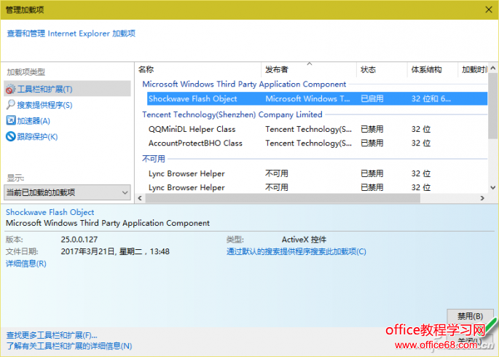
Task: Open 查找更多工具栏和扩展 link
Action: pos(52,335)
